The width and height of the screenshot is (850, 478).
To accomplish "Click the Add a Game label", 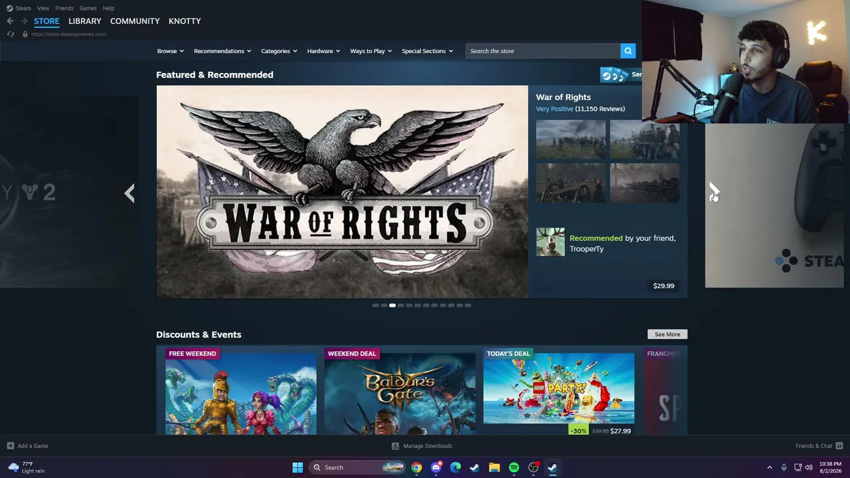I will [x=33, y=446].
